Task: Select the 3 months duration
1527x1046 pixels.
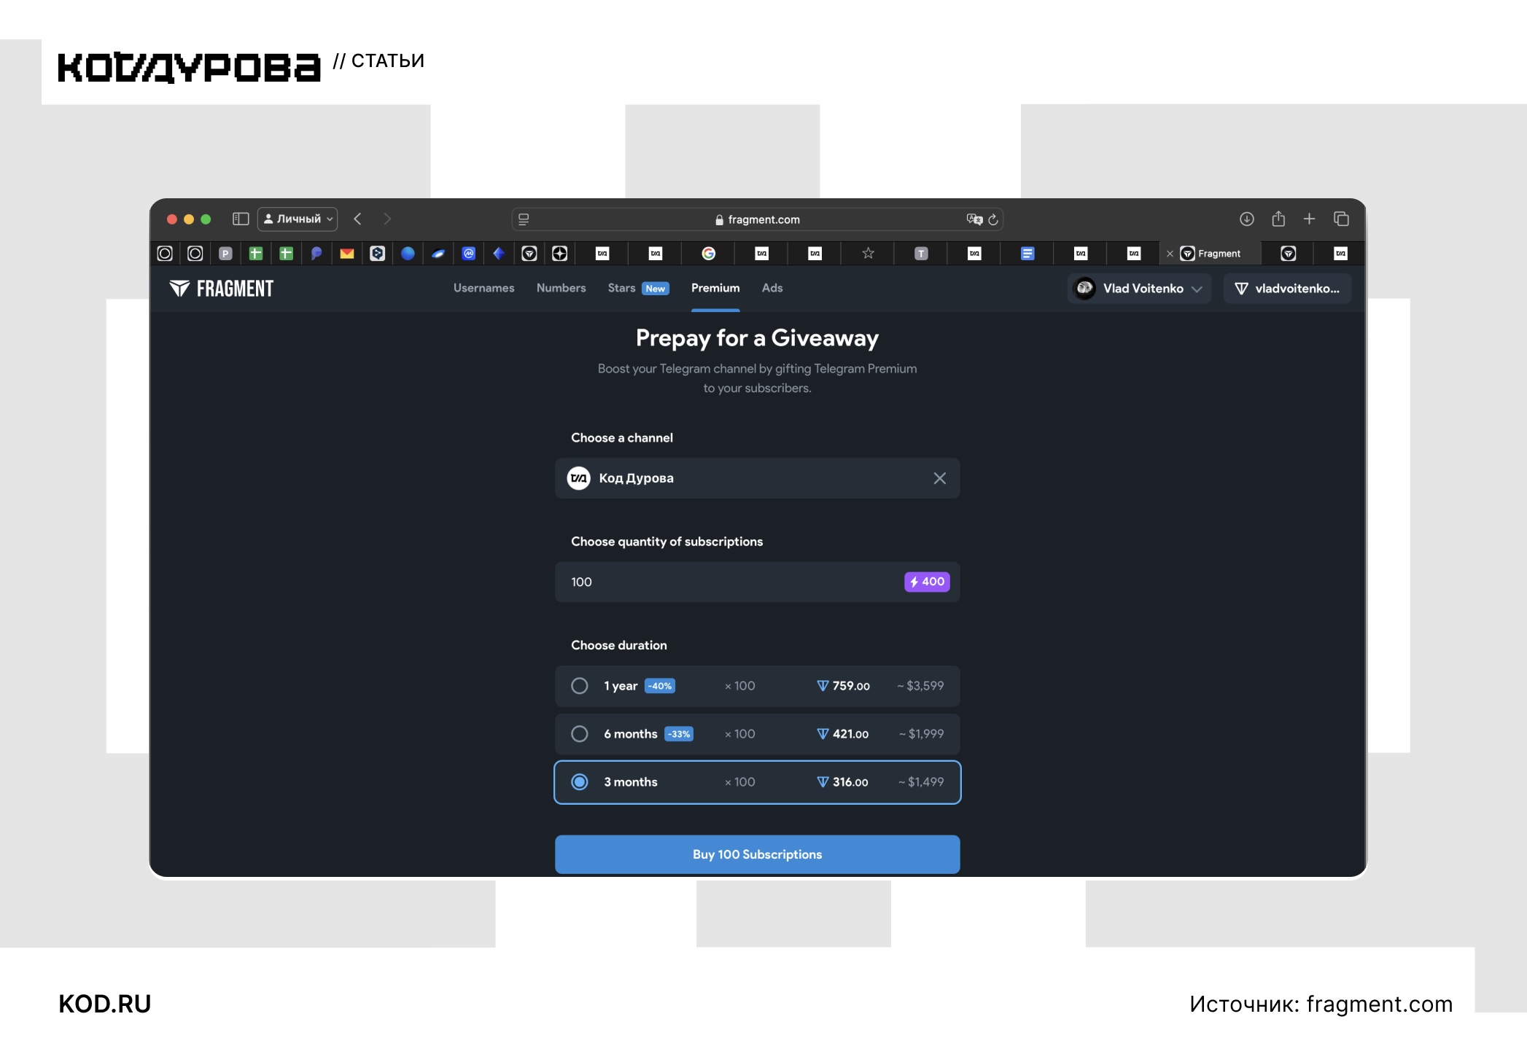Action: (x=758, y=782)
